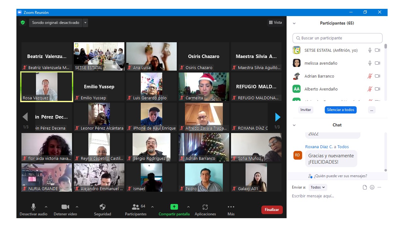Viewport: 404px width, 227px height.
Task: Click Roxana Díaz C. sender name in chat
Action: pos(319,147)
